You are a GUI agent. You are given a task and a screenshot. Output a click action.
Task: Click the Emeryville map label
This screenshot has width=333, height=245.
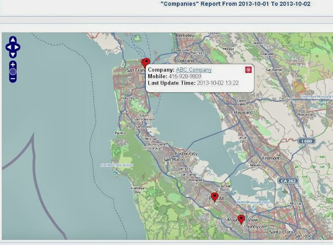pos(182,50)
